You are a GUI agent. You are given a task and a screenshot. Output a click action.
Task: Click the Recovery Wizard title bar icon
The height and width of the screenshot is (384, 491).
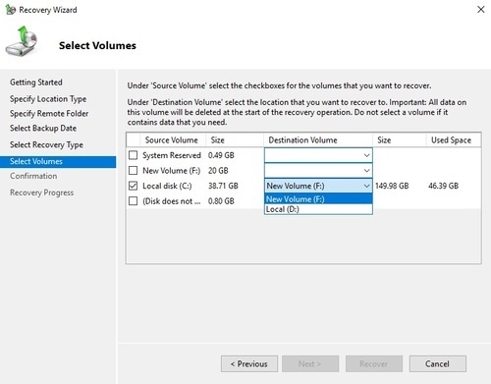(10, 10)
